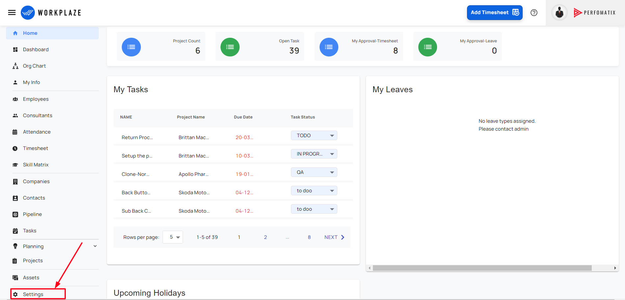Viewport: 625px width, 300px height.
Task: Click the Skill Matrix graduation cap icon
Action: (x=15, y=165)
